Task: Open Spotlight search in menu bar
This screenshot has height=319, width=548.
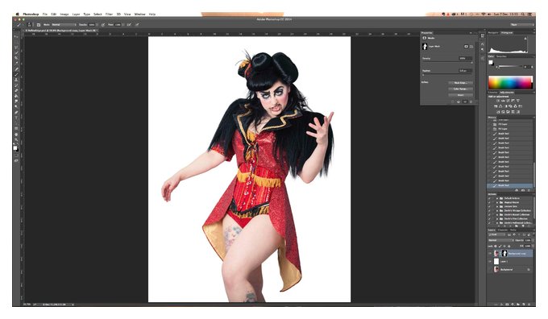Action: click(523, 14)
